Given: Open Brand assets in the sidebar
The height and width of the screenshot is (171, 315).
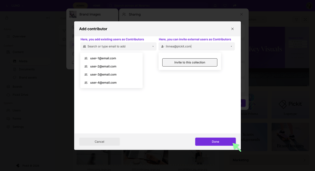Looking at the screenshot, I should (x=28, y=78).
